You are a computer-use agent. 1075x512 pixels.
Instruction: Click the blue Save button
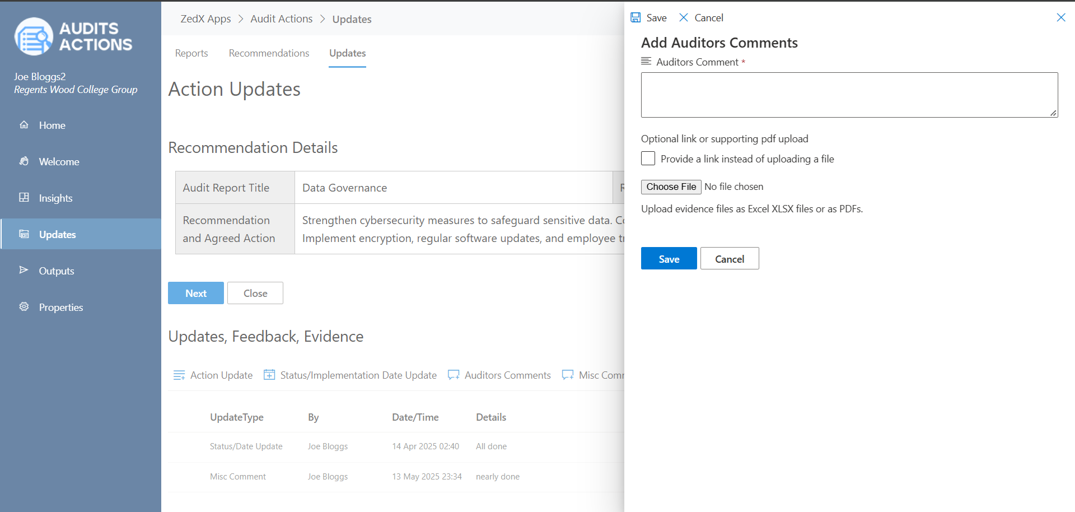point(669,258)
